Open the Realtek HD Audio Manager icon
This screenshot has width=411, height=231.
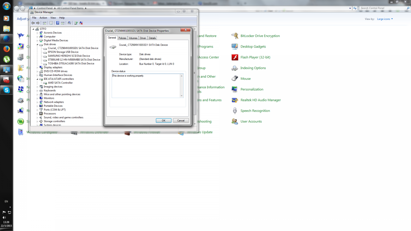(x=235, y=100)
